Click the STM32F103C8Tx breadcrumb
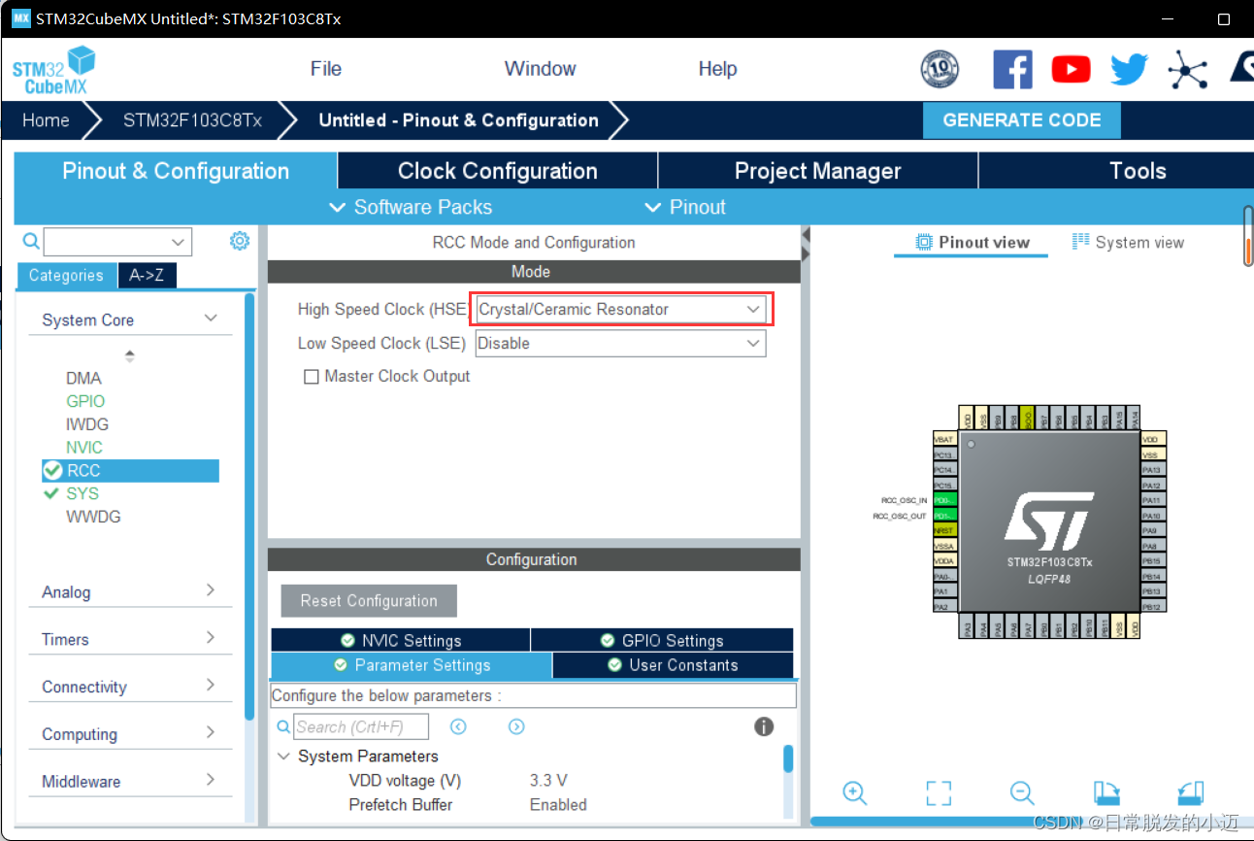Viewport: 1254px width, 841px height. point(192,120)
